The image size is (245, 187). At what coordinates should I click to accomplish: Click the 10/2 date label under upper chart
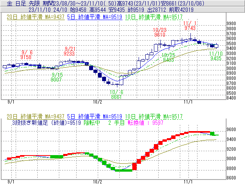tap(97, 102)
